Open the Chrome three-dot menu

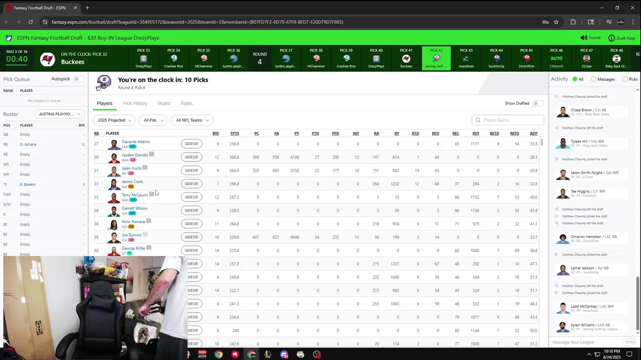(633, 22)
